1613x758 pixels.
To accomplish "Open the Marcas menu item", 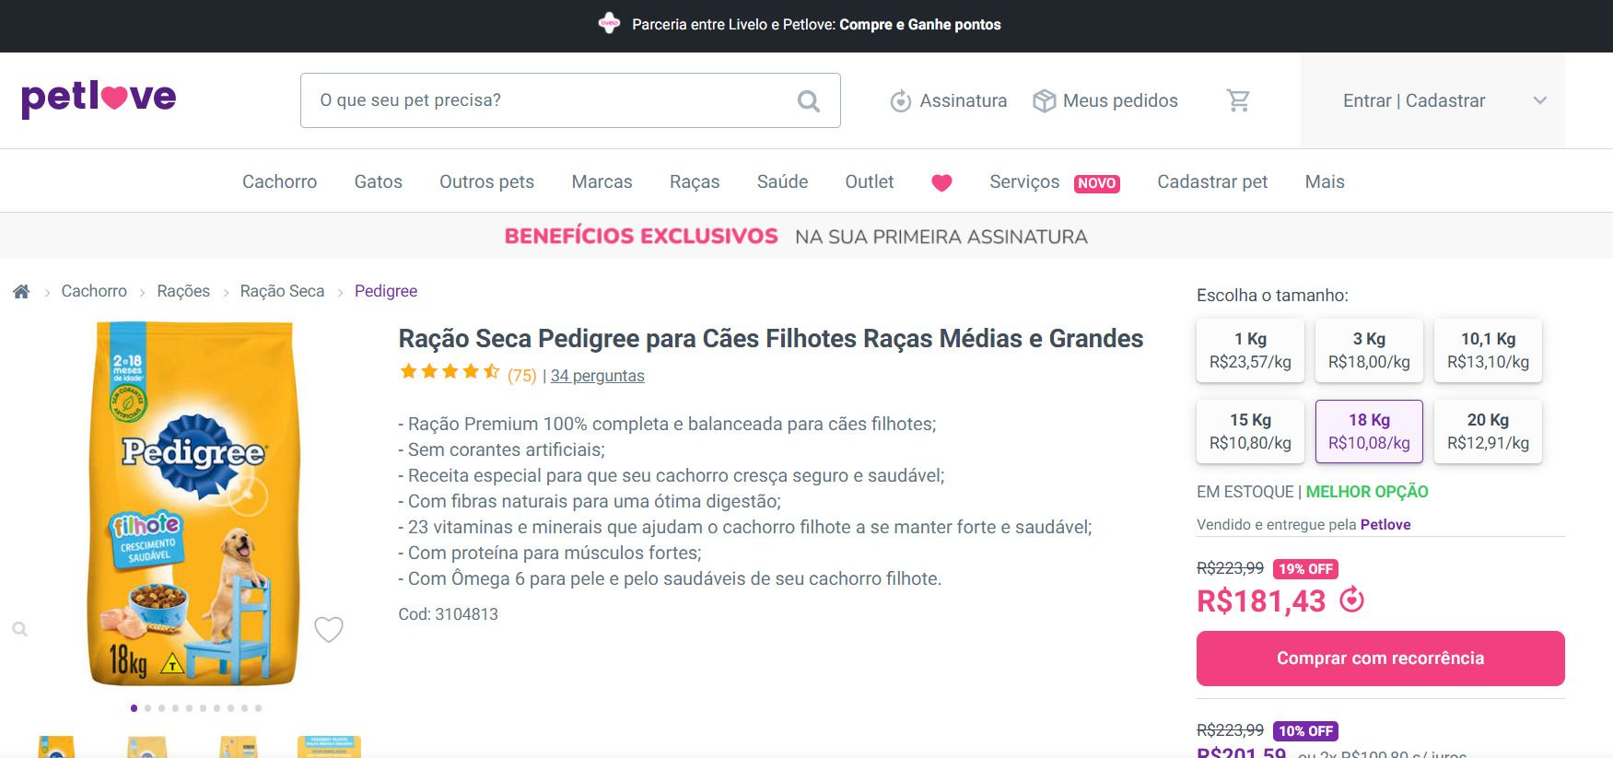I will (602, 181).
